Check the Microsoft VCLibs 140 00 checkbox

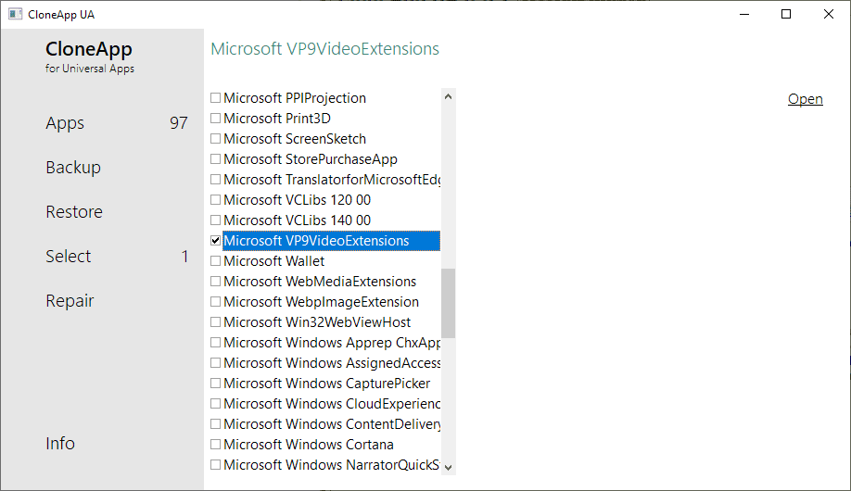tap(215, 220)
